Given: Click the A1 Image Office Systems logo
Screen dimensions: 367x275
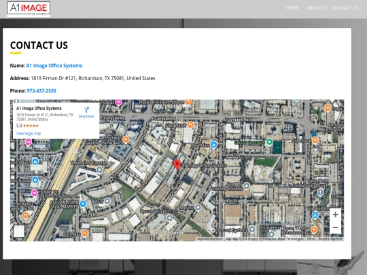Looking at the screenshot, I should 29,9.
